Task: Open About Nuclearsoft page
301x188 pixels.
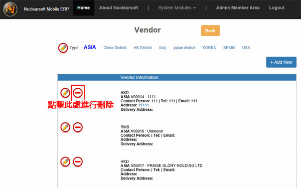Action: pyautogui.click(x=118, y=8)
